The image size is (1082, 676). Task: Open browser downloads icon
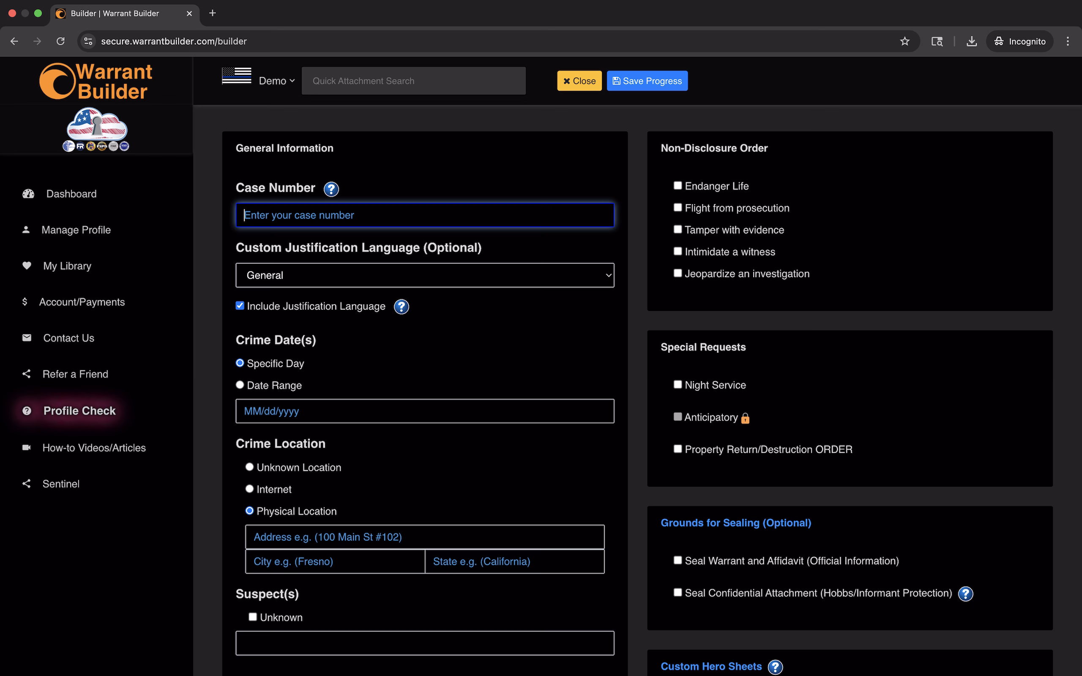click(x=971, y=41)
